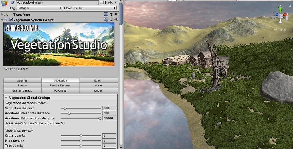Expand the Transform component
The width and height of the screenshot is (293, 149).
click(x=2, y=14)
